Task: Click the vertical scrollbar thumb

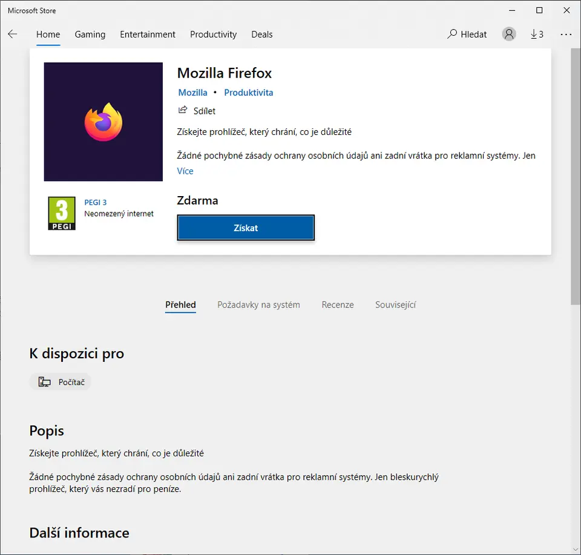Action: [x=576, y=176]
